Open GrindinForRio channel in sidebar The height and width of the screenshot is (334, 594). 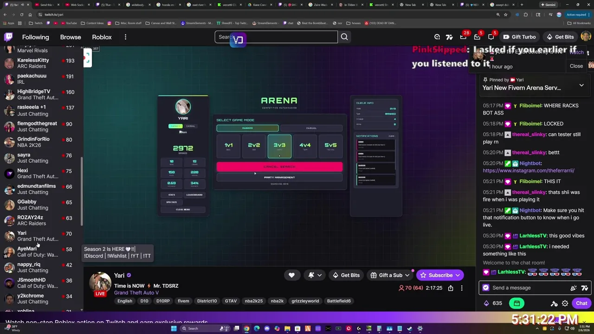tap(41, 142)
